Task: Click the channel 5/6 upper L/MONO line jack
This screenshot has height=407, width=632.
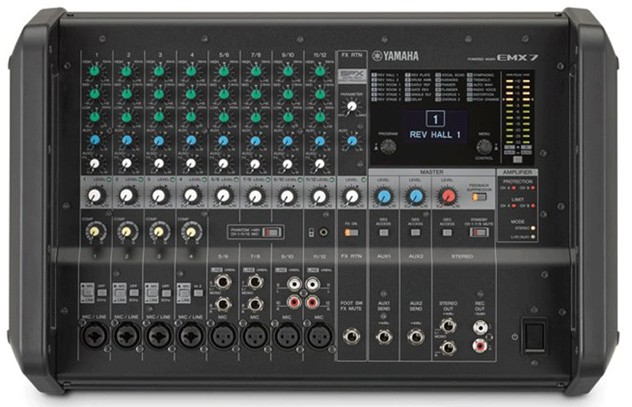Action: click(224, 281)
